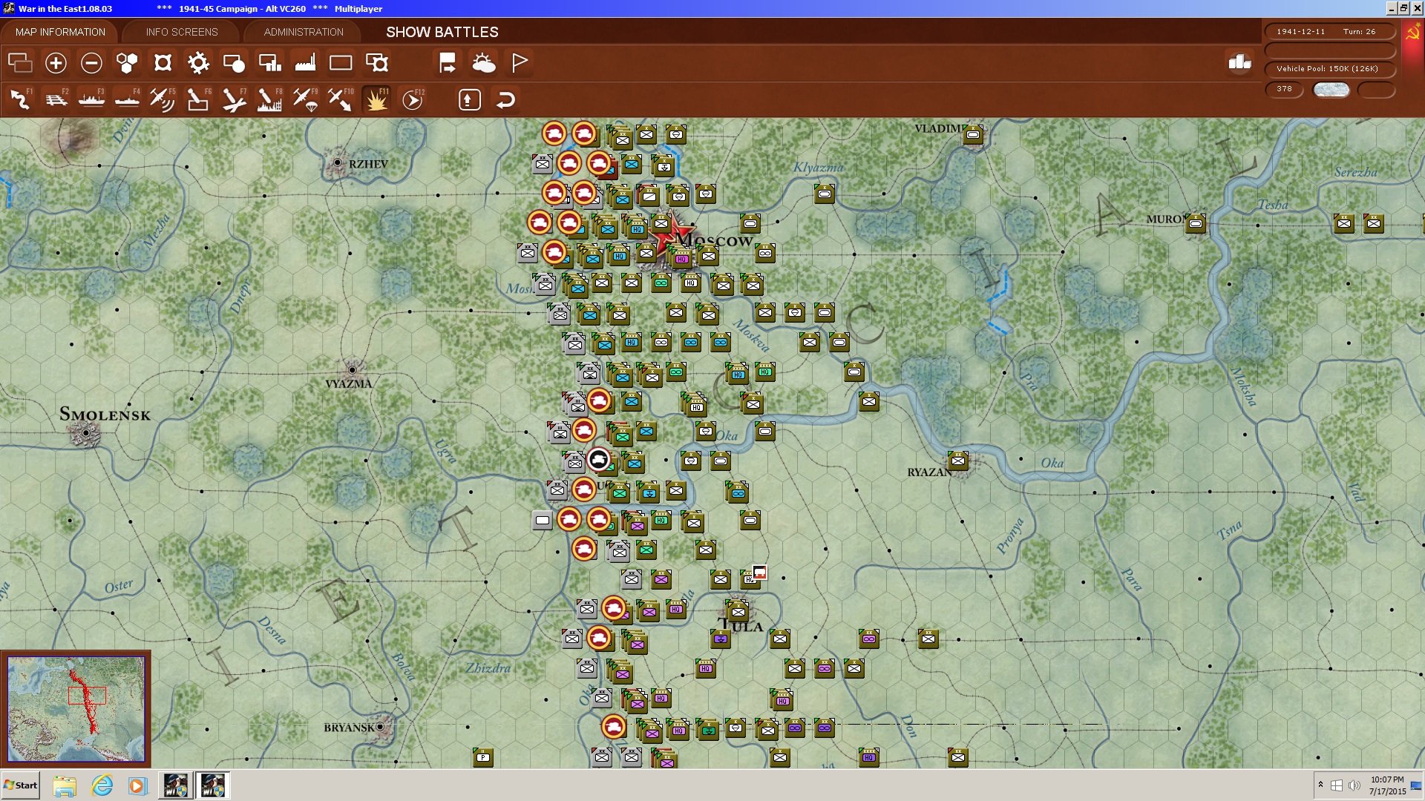Click the Vehicle Pool 150K field
This screenshot has height=801, width=1425.
[1327, 69]
